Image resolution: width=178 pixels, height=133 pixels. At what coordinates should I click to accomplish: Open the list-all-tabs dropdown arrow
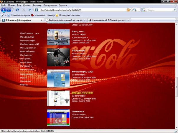[x=177, y=20]
